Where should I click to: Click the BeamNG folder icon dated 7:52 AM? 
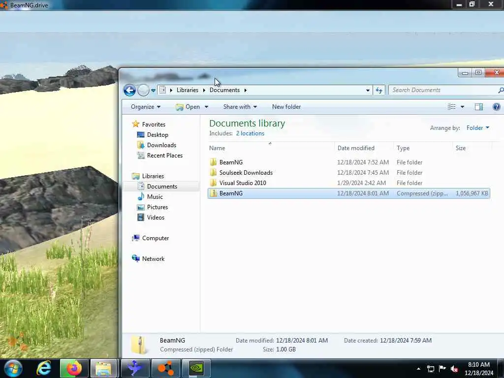coord(213,162)
